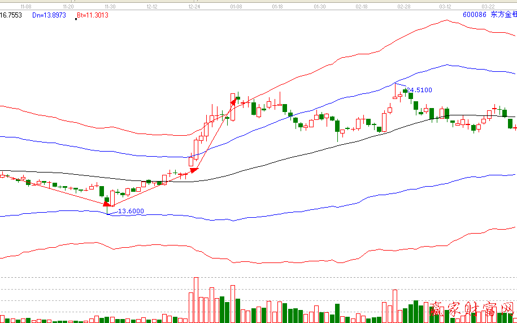
Task: Click the small black dot before the Bt value
Action: [x=76, y=19]
